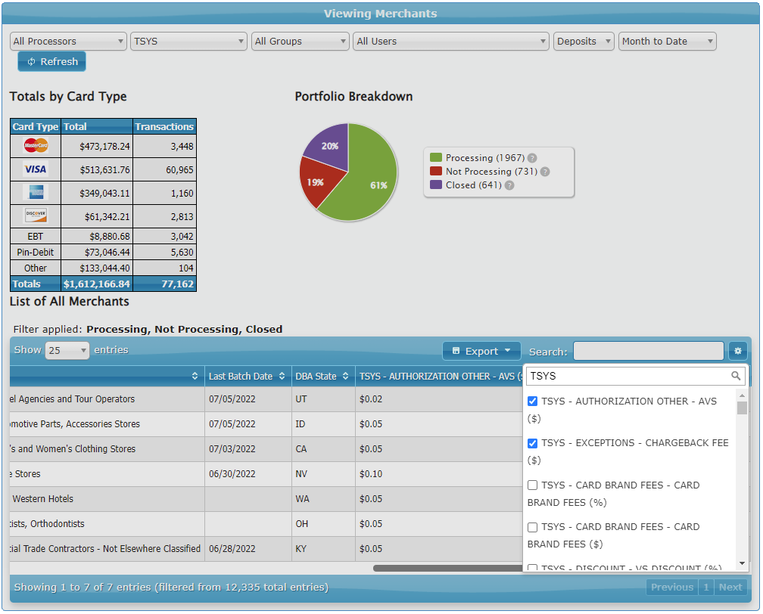The width and height of the screenshot is (763, 614).
Task: Click the Transactions column header
Action: click(164, 126)
